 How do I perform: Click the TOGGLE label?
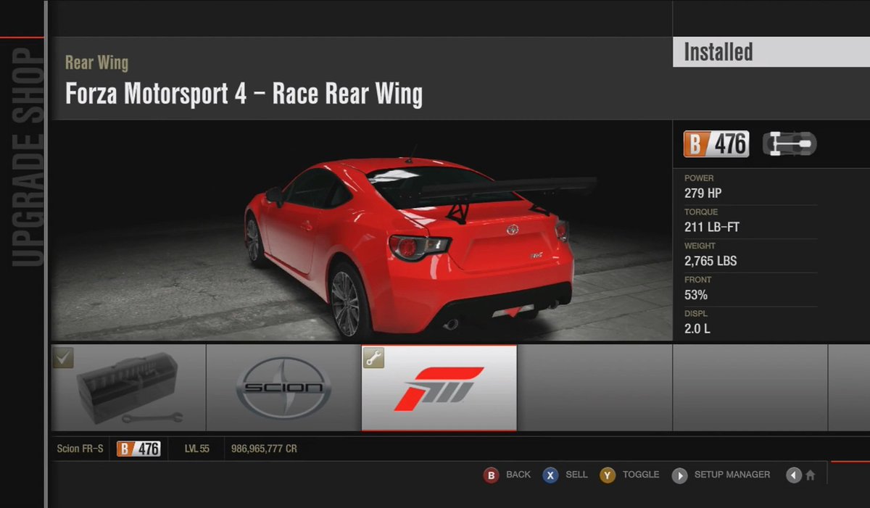[641, 475]
